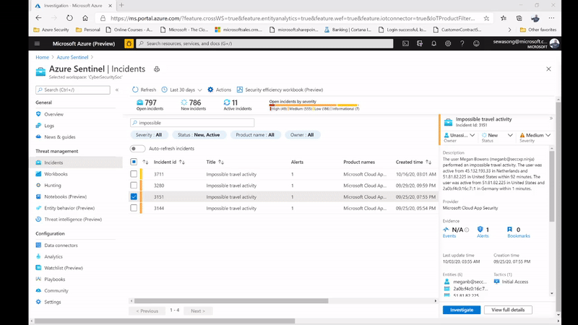Open the Alerts evidence link
Image resolution: width=578 pixels, height=325 pixels.
[483, 236]
